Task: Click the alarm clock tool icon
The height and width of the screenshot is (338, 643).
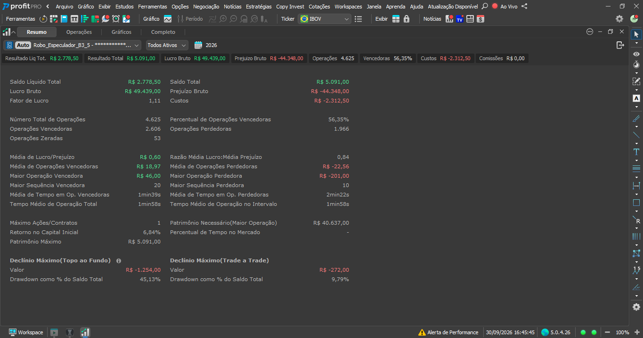Action: (116, 19)
